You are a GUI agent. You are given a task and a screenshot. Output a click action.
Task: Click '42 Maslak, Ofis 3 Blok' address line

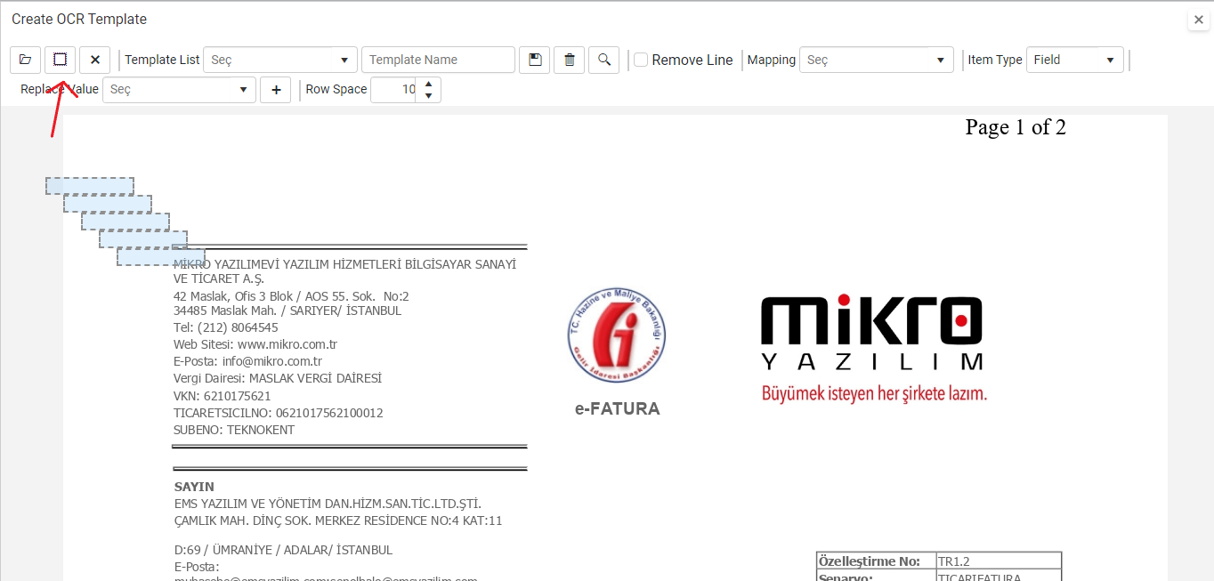pyautogui.click(x=291, y=296)
